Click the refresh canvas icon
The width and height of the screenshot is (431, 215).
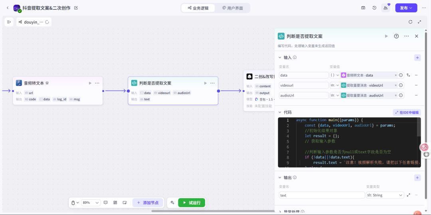410,22
